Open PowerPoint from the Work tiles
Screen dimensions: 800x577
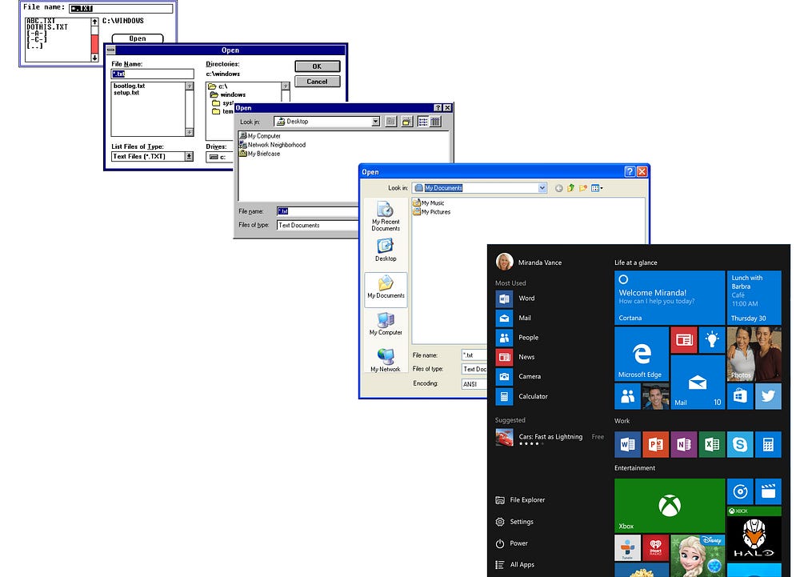(x=655, y=444)
